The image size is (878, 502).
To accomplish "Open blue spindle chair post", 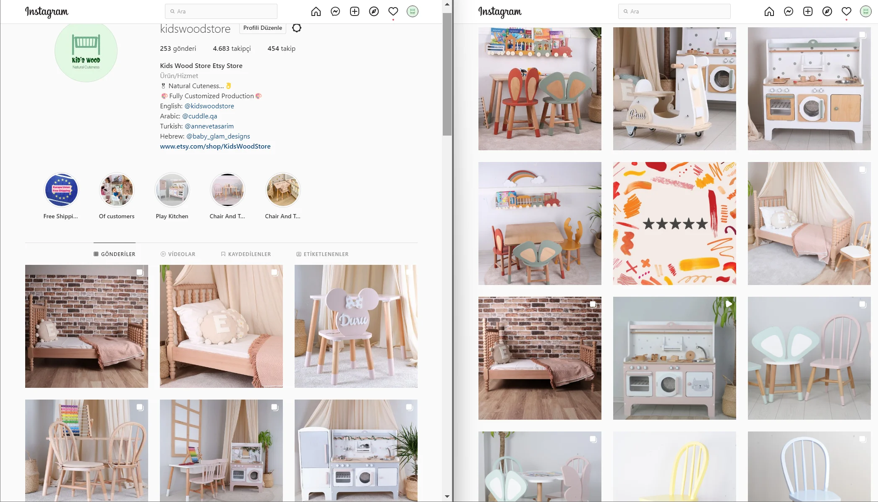I will (x=809, y=466).
